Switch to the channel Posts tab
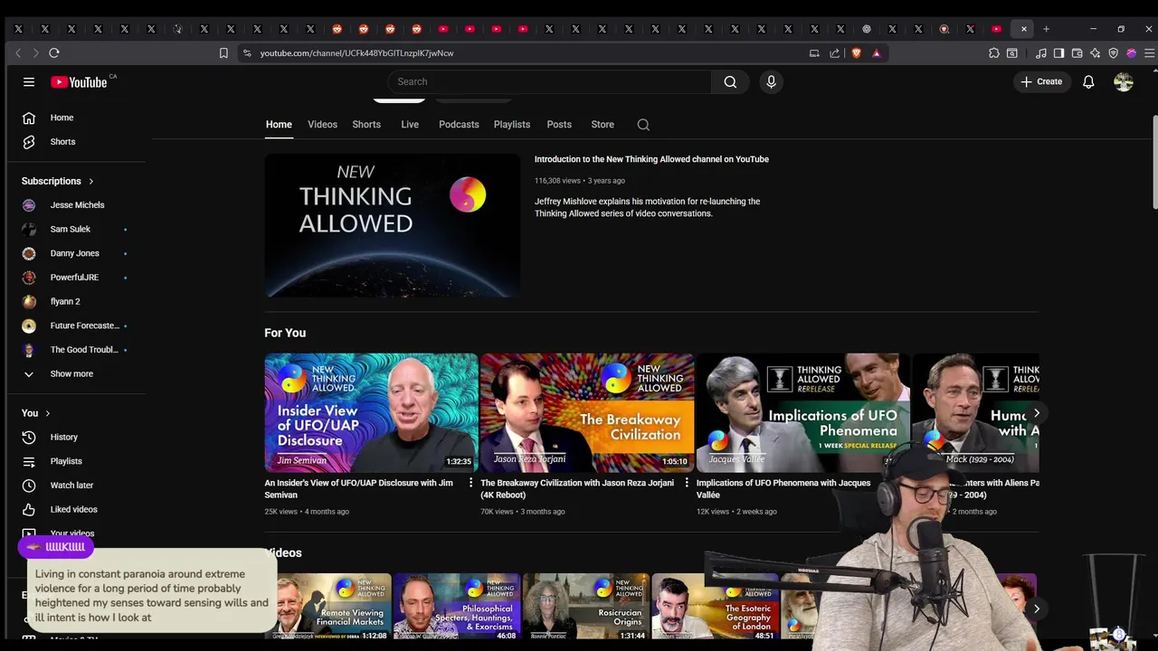The image size is (1158, 651). (559, 125)
